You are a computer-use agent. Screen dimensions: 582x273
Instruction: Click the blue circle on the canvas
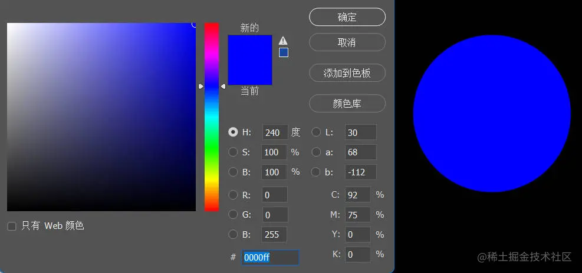pyautogui.click(x=492, y=114)
